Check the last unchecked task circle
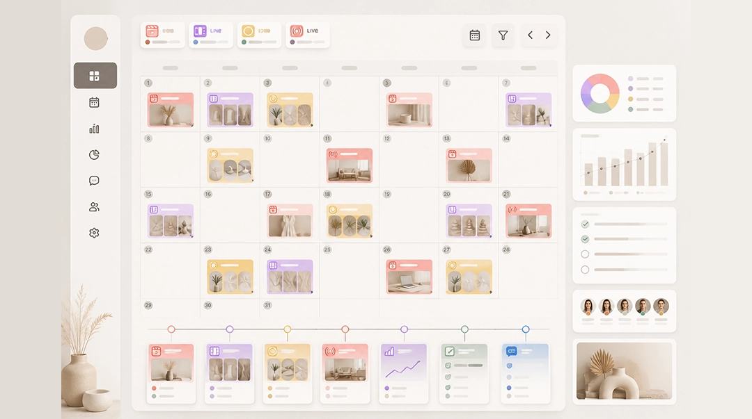 pyautogui.click(x=585, y=270)
